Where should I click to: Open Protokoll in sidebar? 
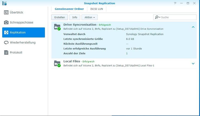23,53
